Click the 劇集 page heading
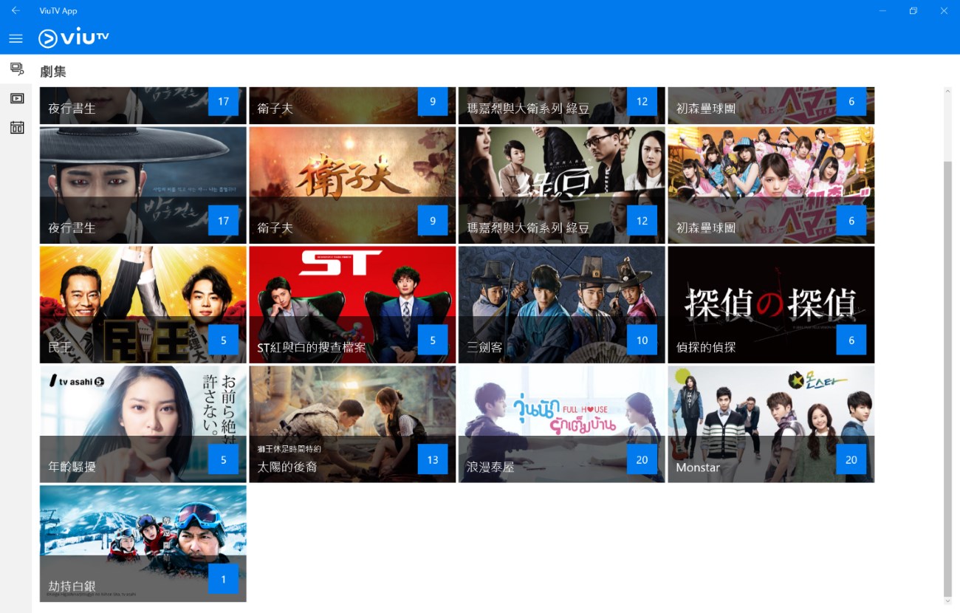This screenshot has width=960, height=613. click(53, 72)
